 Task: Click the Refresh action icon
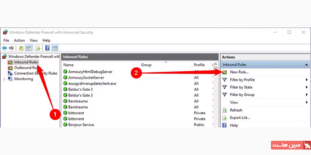(225, 110)
